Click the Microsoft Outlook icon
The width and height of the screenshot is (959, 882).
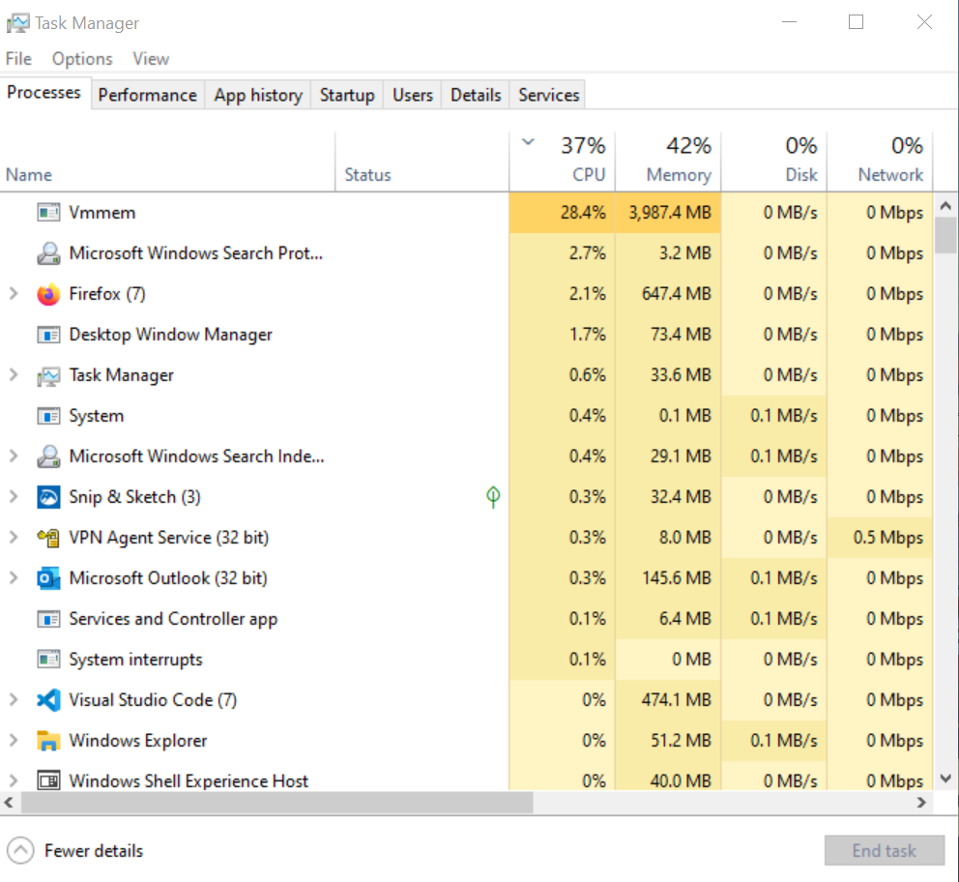(48, 578)
